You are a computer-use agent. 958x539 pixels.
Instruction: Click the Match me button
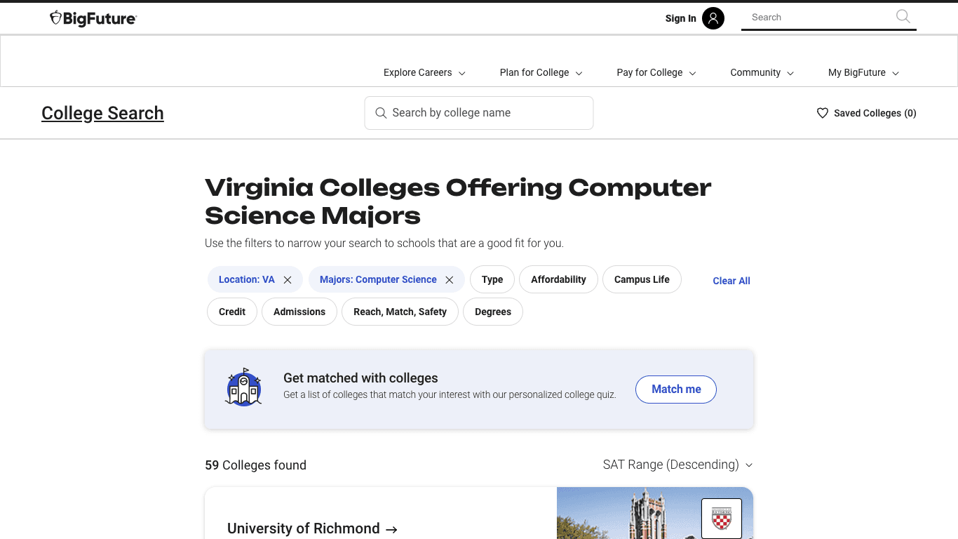pyautogui.click(x=675, y=390)
